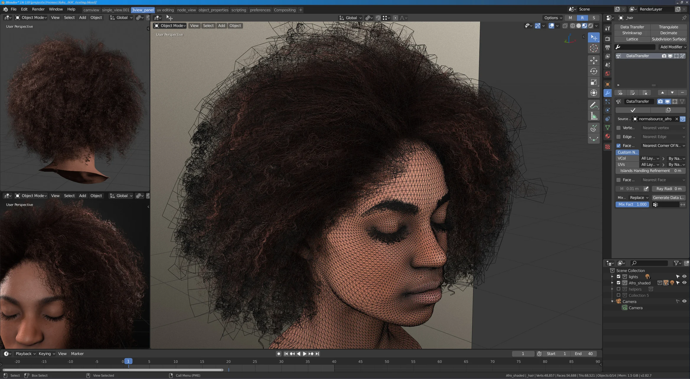Open the Modifier properties wrench tab
The image size is (690, 379).
click(x=607, y=93)
